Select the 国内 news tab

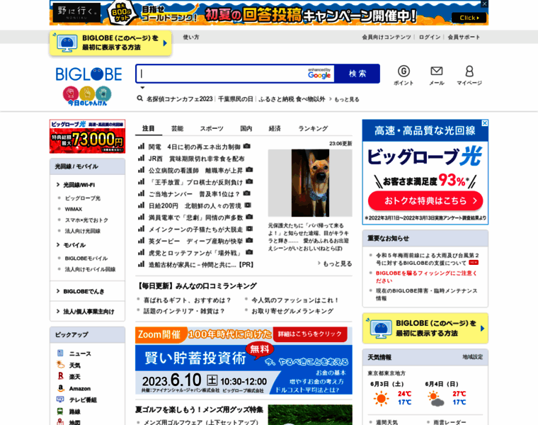click(x=246, y=128)
